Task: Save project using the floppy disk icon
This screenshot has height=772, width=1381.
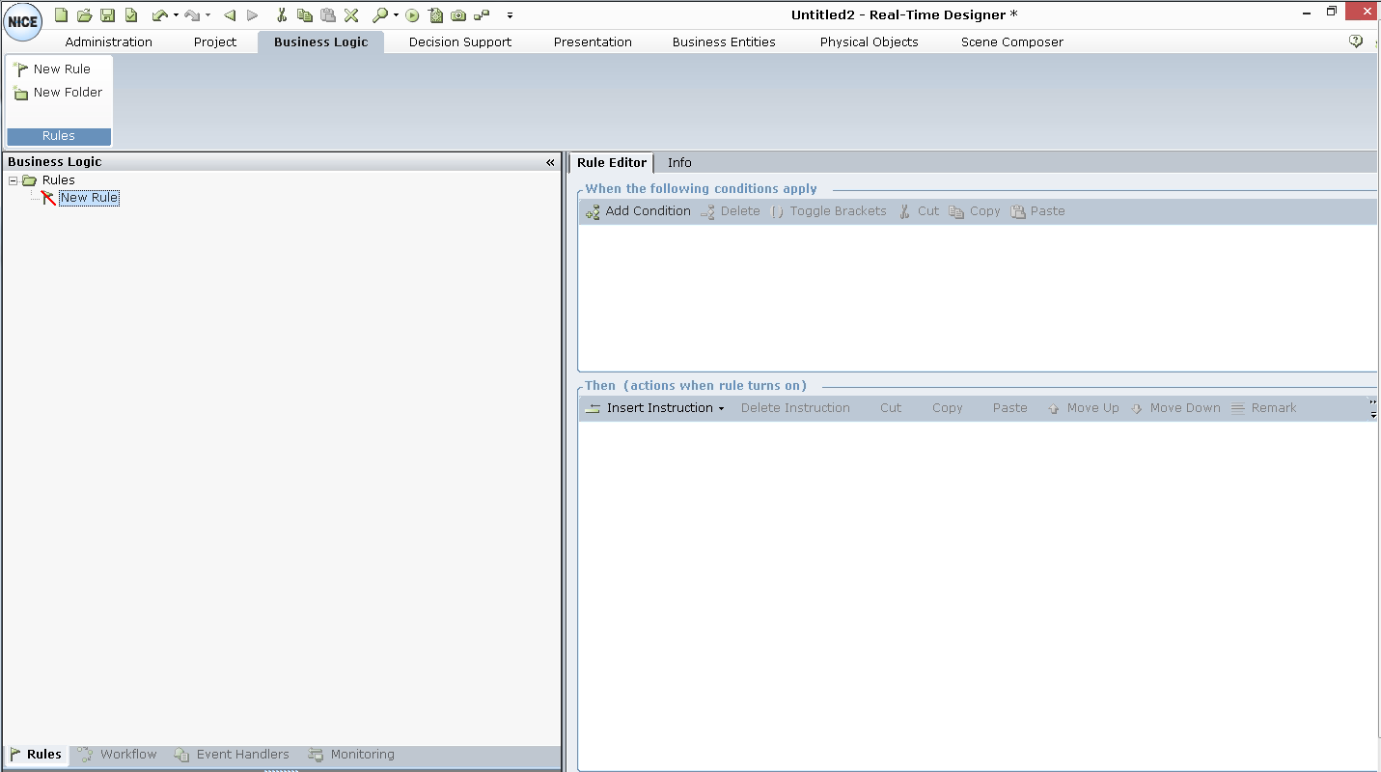Action: pyautogui.click(x=107, y=15)
